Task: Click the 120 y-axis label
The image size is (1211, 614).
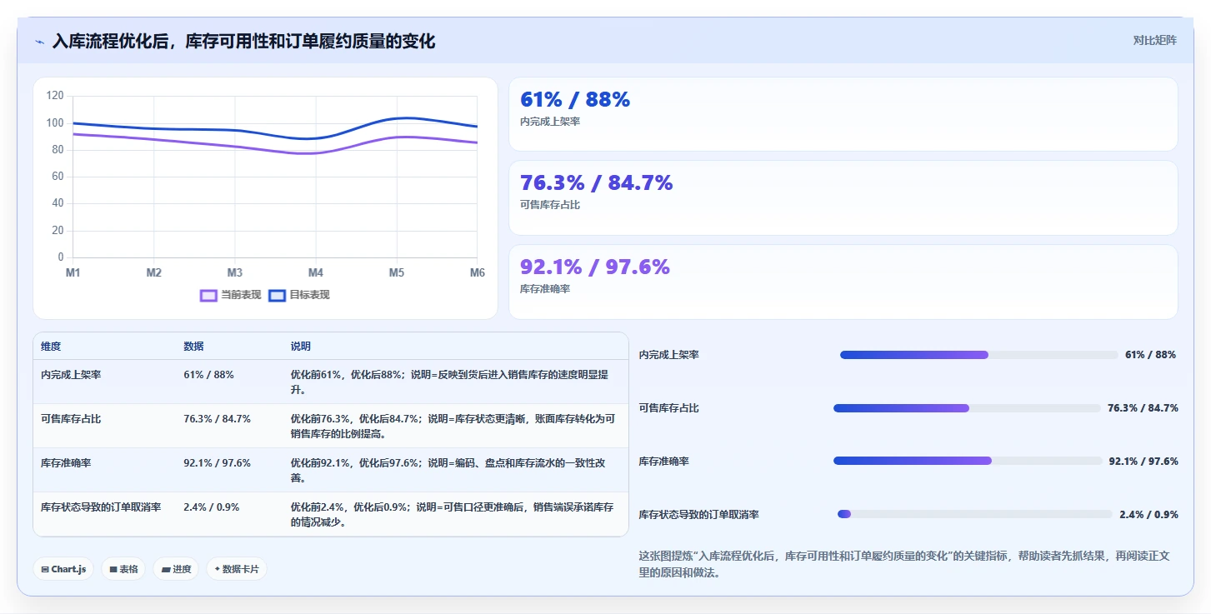Action: pyautogui.click(x=55, y=96)
